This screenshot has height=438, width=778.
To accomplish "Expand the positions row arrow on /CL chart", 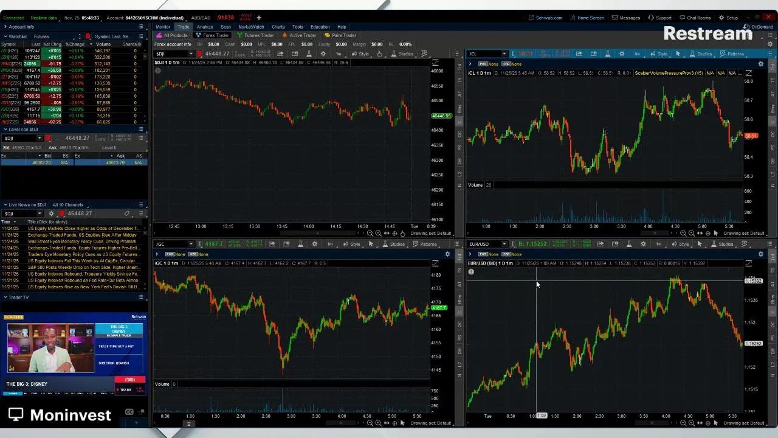I will click(x=470, y=64).
